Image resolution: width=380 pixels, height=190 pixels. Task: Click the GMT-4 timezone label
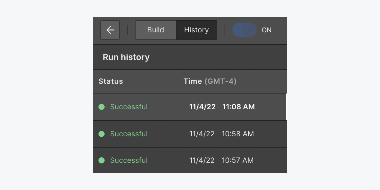220,81
